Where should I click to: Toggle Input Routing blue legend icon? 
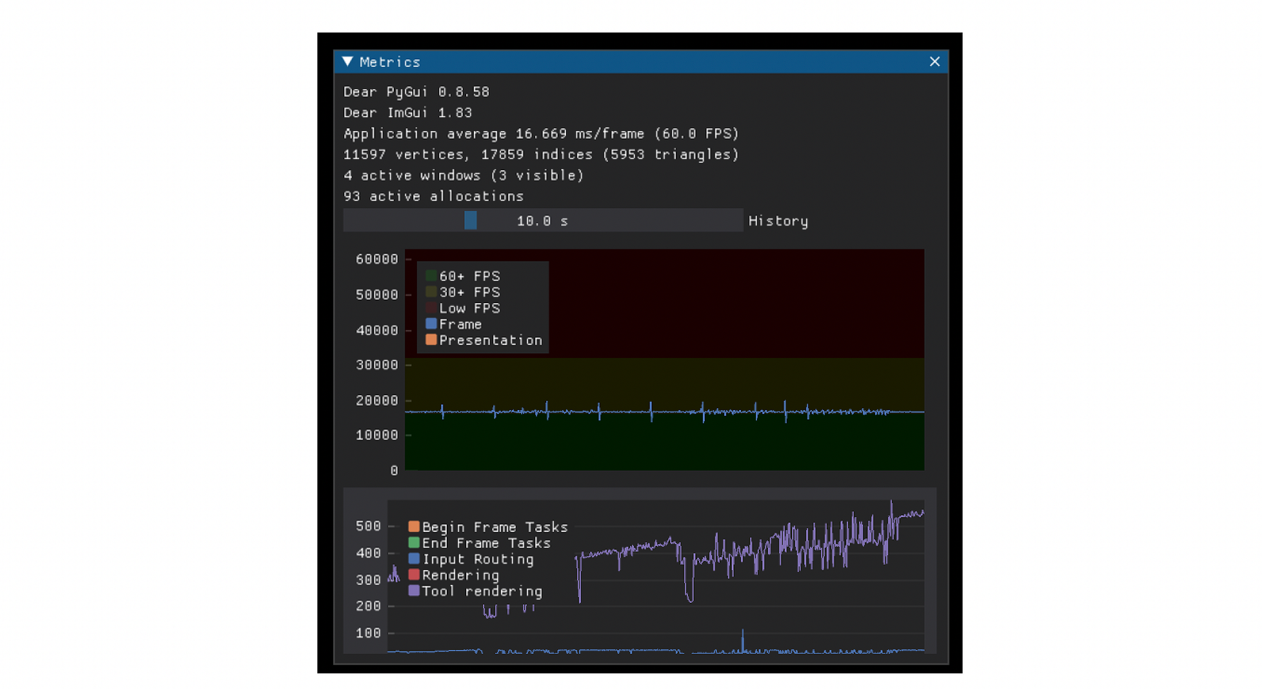tap(414, 559)
